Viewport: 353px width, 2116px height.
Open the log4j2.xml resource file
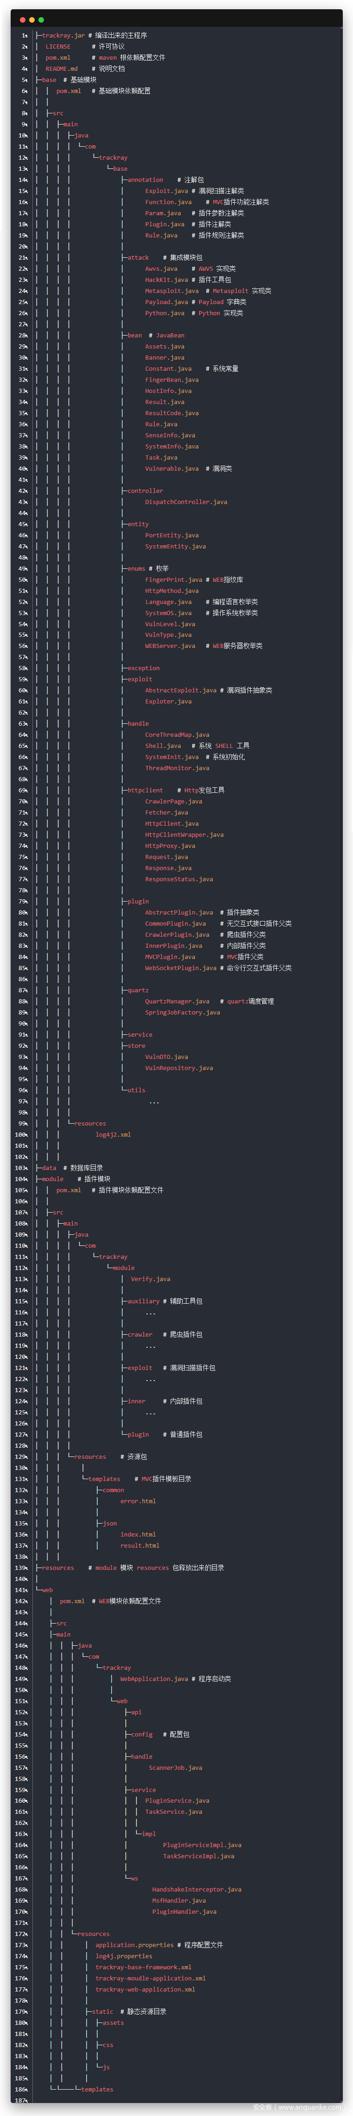(112, 1134)
